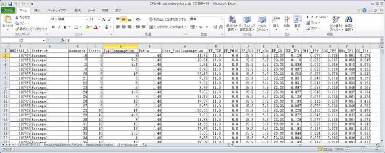The width and height of the screenshot is (385, 153).
Task: Click the accounting currency format icon
Action: tap(192, 27)
